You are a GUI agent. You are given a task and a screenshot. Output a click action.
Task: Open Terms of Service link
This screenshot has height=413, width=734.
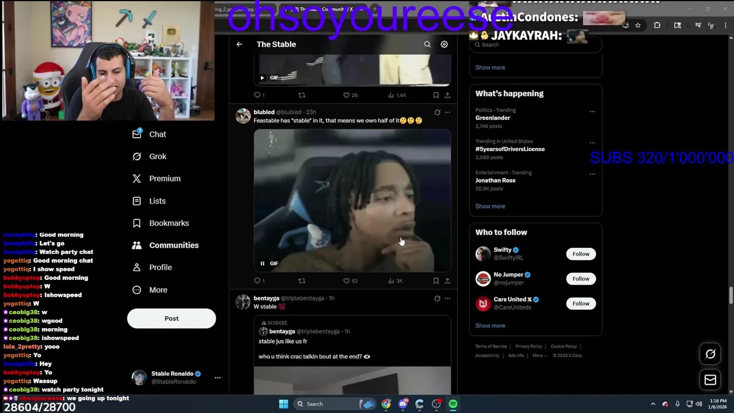click(491, 346)
